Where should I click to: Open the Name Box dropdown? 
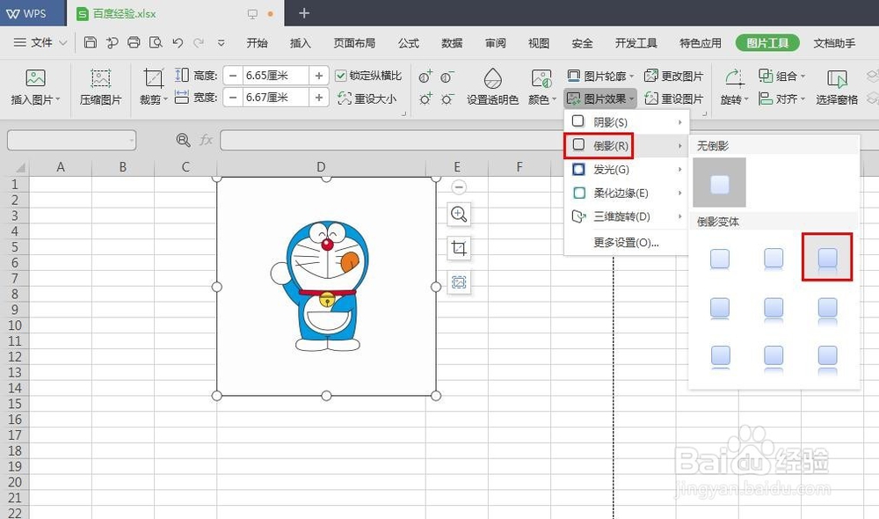132,140
